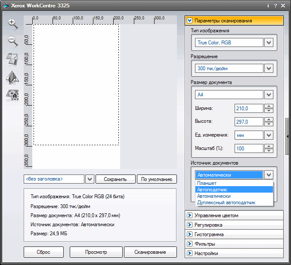This screenshot has height=265, width=291.
Task: Choose Автоматически in the dropdown list
Action: click(234, 196)
